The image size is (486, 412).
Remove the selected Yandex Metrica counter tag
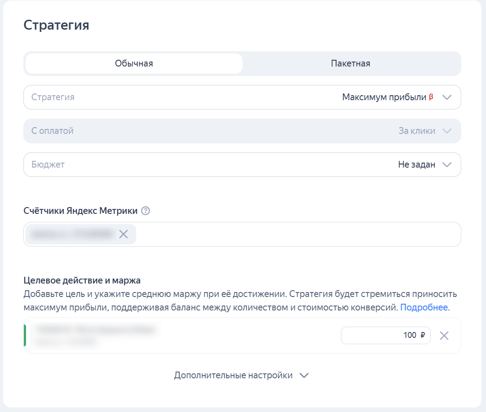[x=124, y=234]
